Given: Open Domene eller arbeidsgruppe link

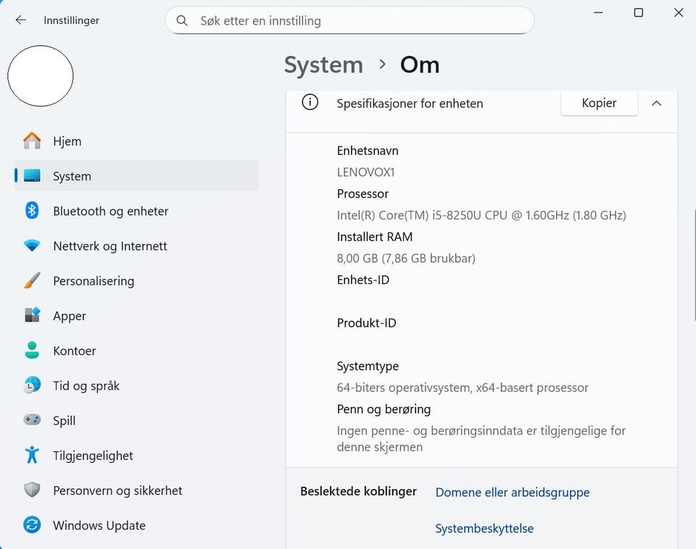Looking at the screenshot, I should [x=512, y=493].
